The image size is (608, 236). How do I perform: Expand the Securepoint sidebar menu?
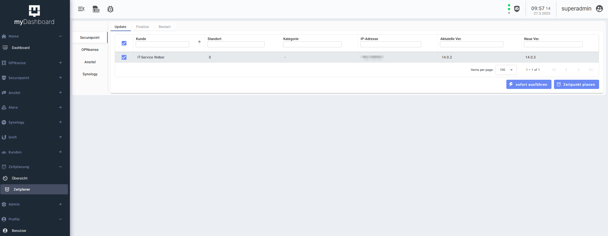click(x=60, y=78)
